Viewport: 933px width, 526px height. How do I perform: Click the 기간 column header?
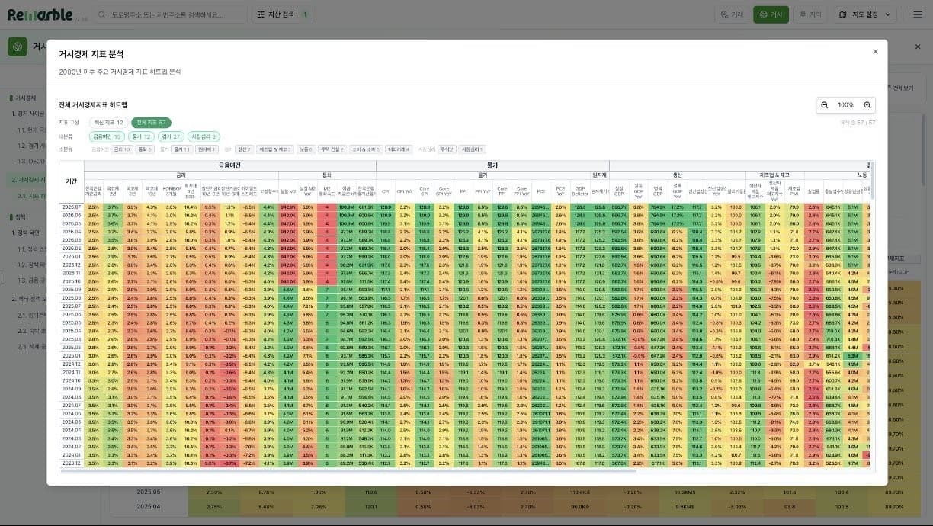pyautogui.click(x=72, y=181)
